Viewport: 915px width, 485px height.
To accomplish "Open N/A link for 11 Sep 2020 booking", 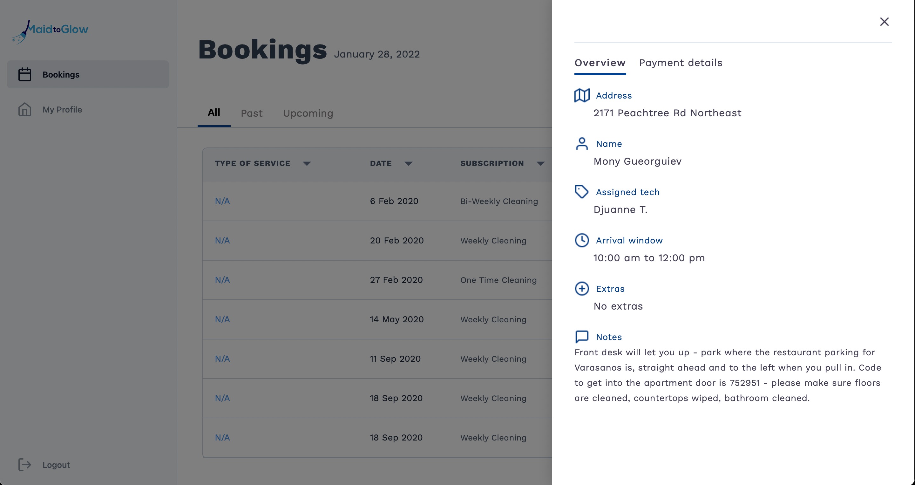I will tap(222, 359).
